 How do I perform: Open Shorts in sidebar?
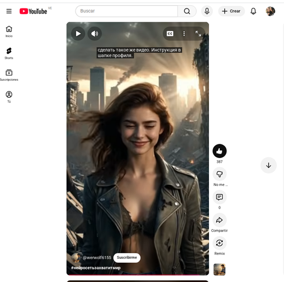click(9, 53)
